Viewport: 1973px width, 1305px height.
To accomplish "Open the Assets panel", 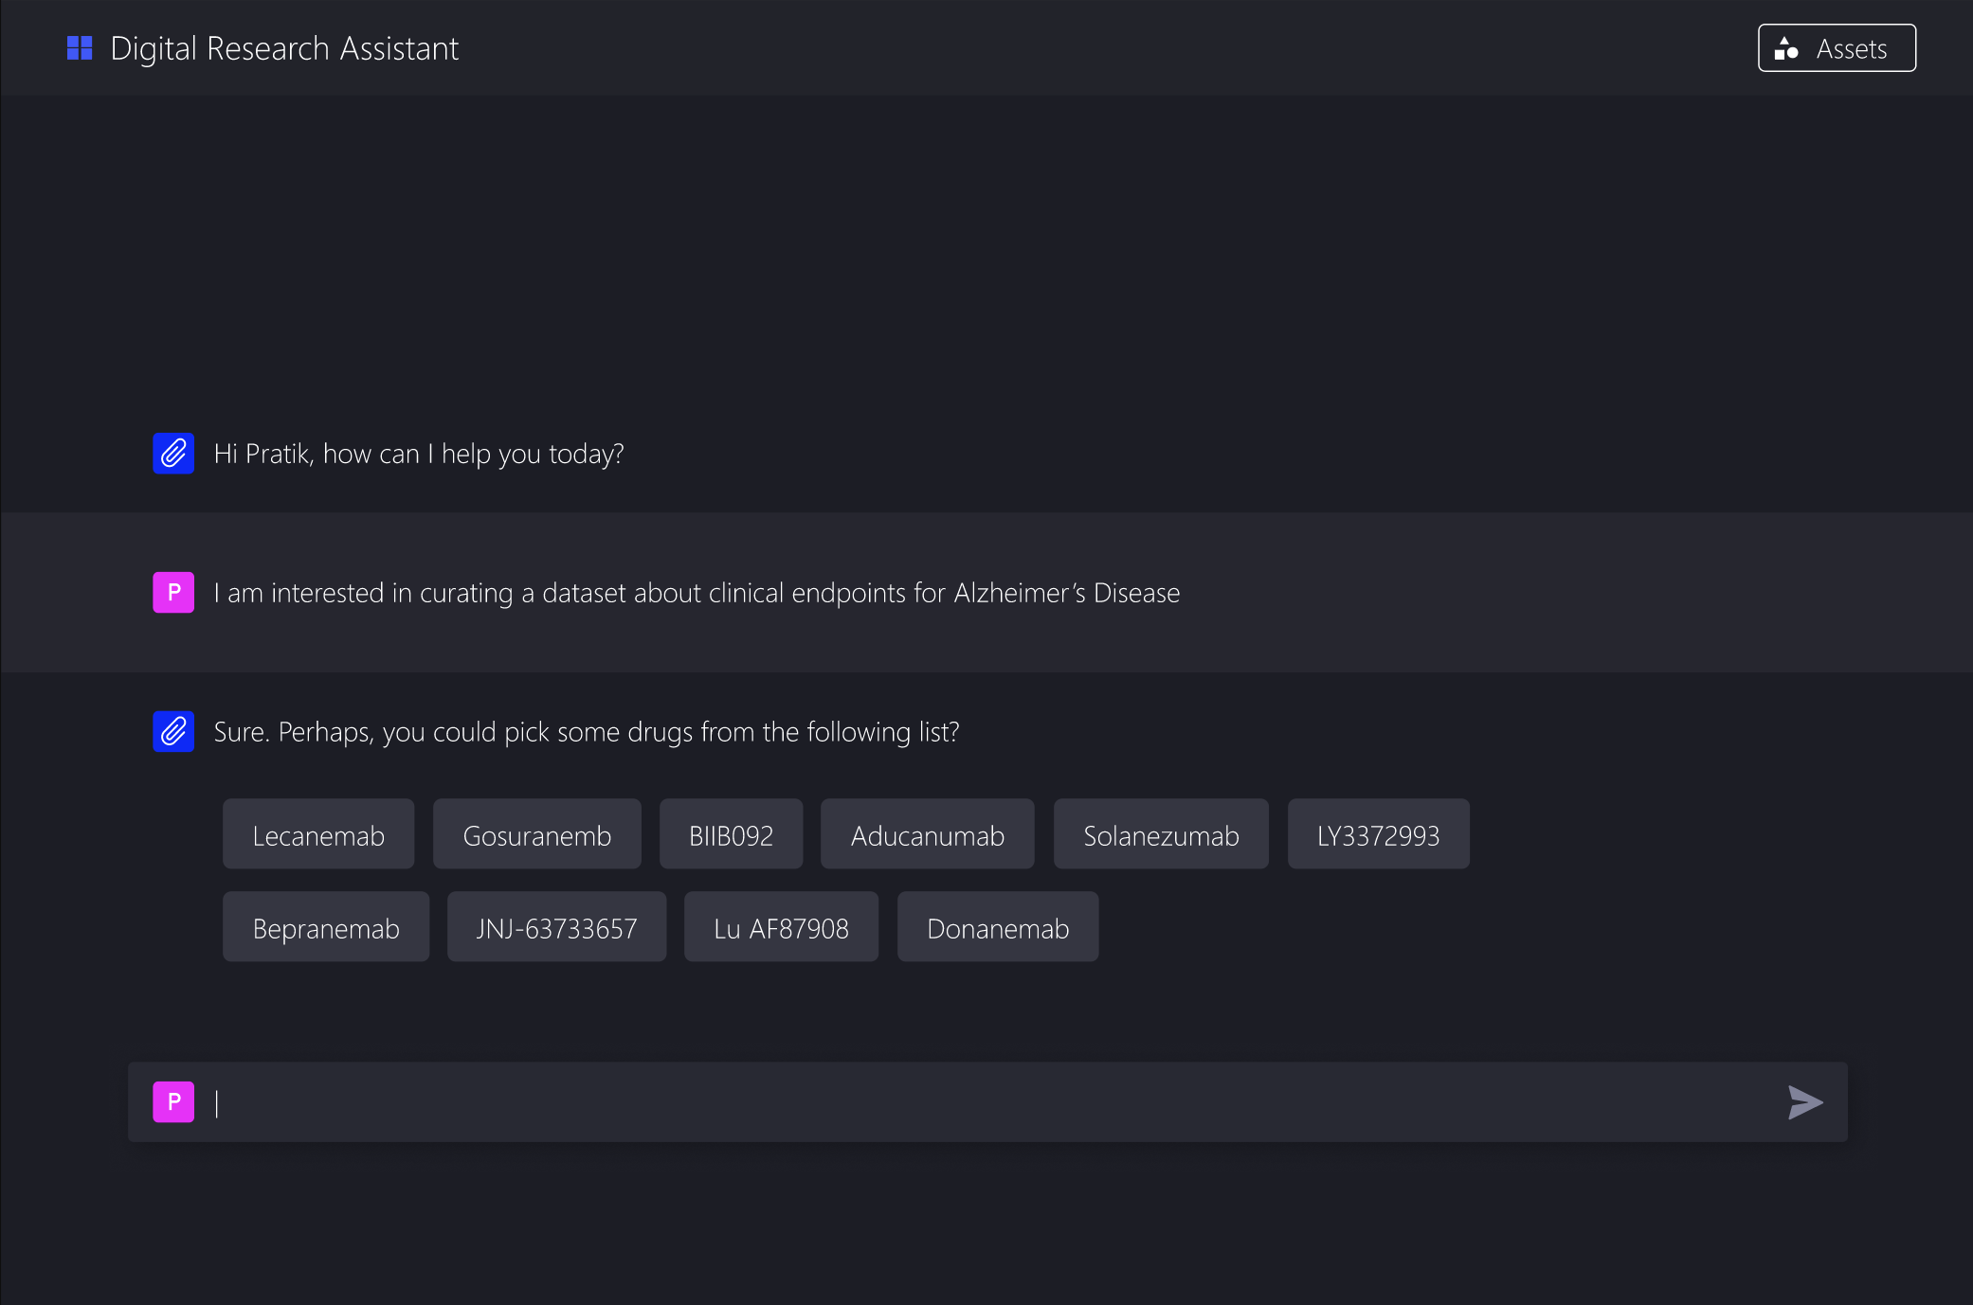I will tap(1836, 48).
